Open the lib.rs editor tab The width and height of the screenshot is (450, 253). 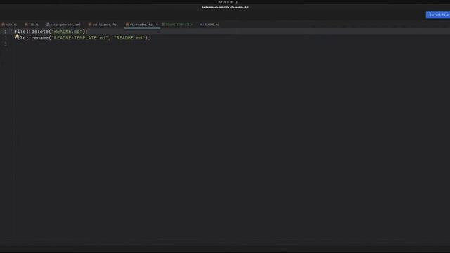pyautogui.click(x=32, y=25)
